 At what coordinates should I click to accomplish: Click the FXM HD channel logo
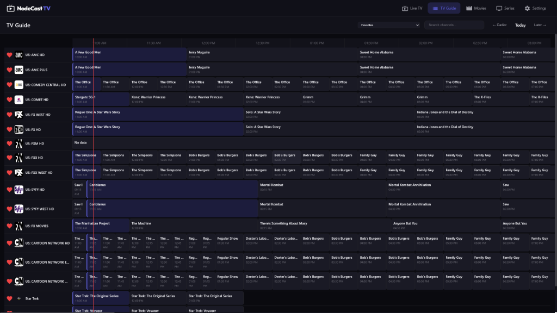(x=19, y=143)
